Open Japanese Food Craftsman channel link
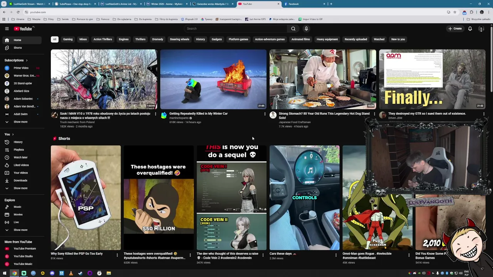 [295, 122]
